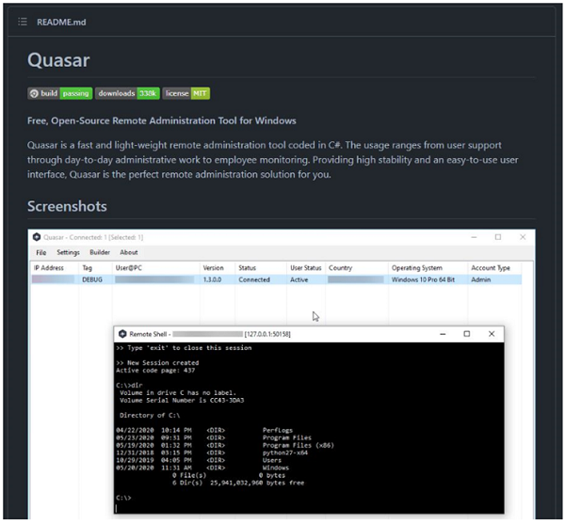
Task: Sort by the Version column header
Action: 214,268
